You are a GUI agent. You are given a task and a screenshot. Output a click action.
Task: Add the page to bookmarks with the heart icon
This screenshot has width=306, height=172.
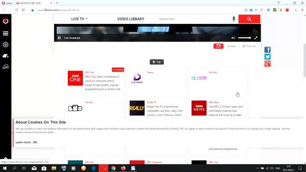[x=262, y=10]
